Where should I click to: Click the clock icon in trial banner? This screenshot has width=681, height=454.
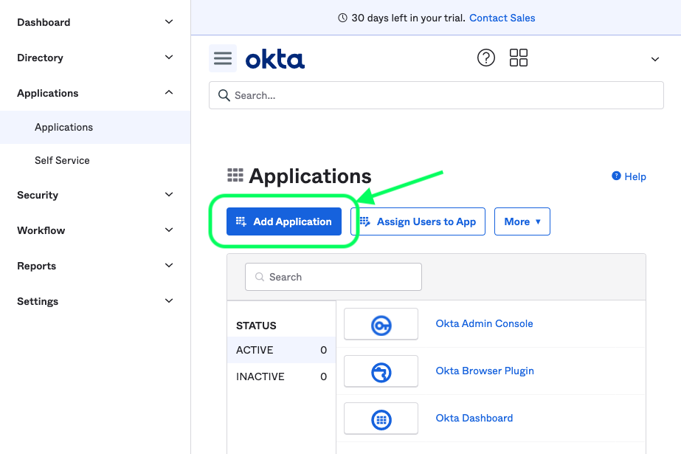tap(342, 18)
